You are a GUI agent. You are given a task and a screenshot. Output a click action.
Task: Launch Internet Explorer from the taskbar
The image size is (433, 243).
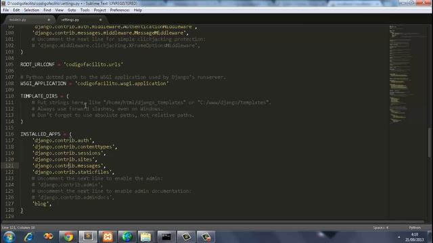point(28,237)
